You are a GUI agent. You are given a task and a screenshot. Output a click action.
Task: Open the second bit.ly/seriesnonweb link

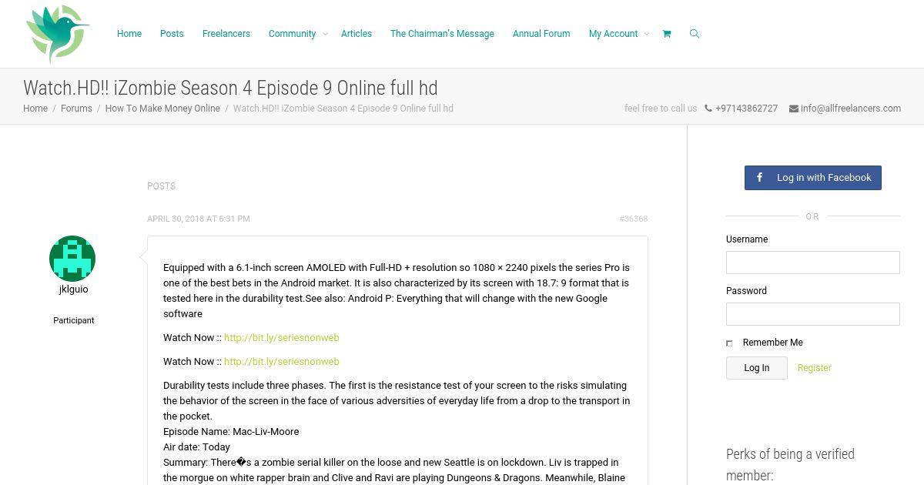(x=282, y=362)
